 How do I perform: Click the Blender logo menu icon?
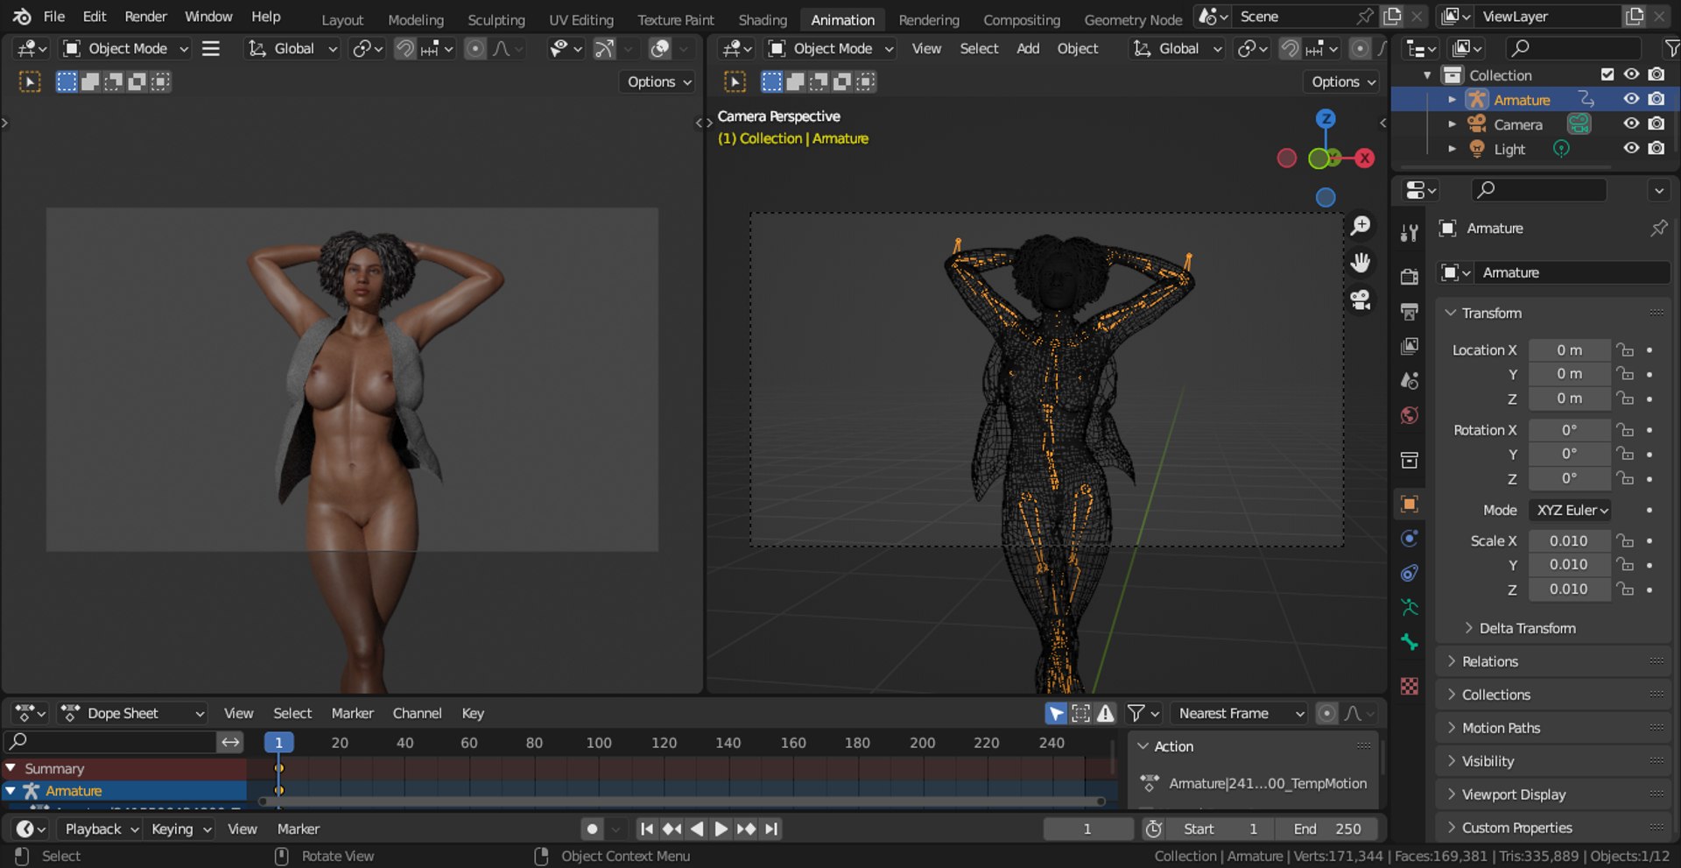(21, 17)
